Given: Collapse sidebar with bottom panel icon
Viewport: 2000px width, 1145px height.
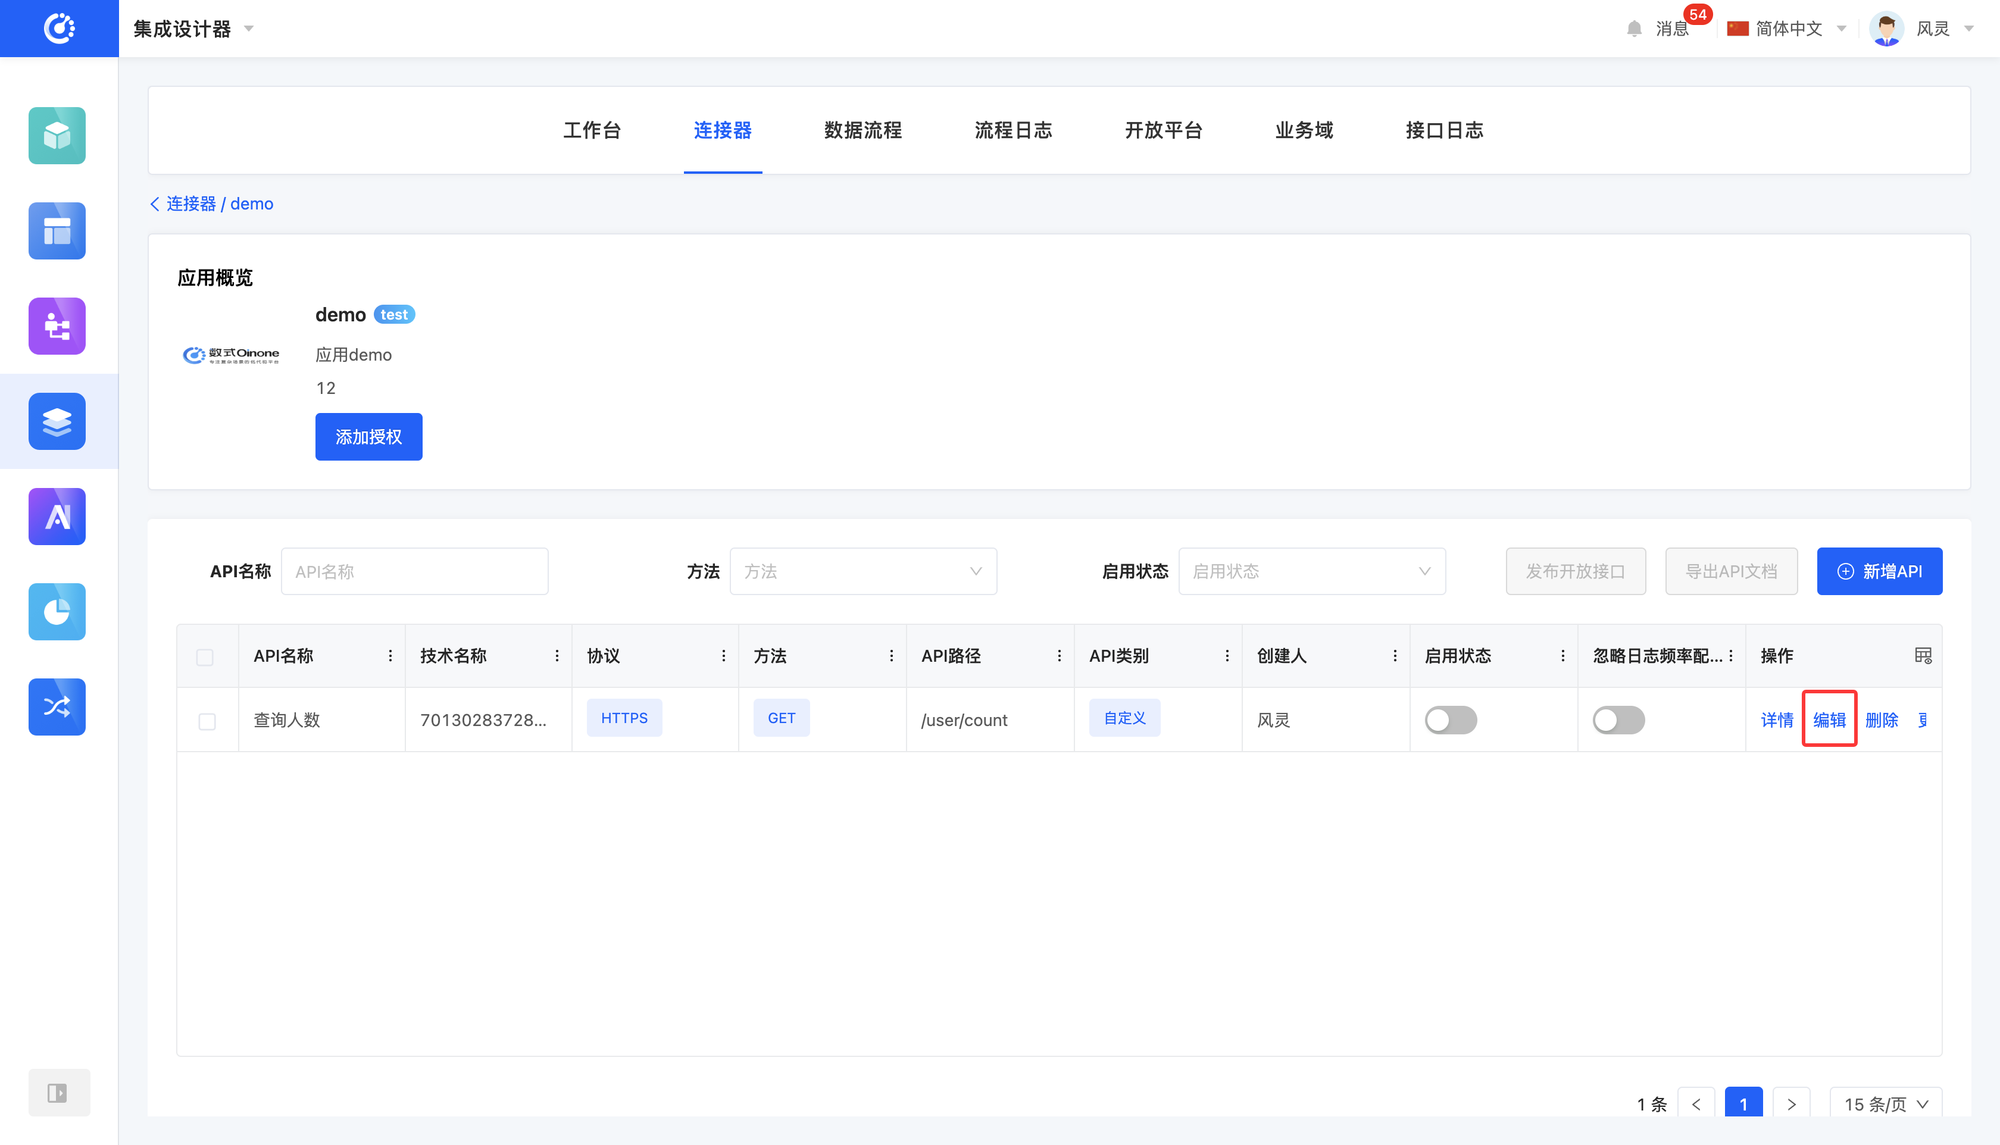Looking at the screenshot, I should pyautogui.click(x=58, y=1092).
